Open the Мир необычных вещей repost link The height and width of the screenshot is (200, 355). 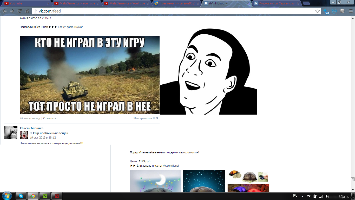[50, 133]
